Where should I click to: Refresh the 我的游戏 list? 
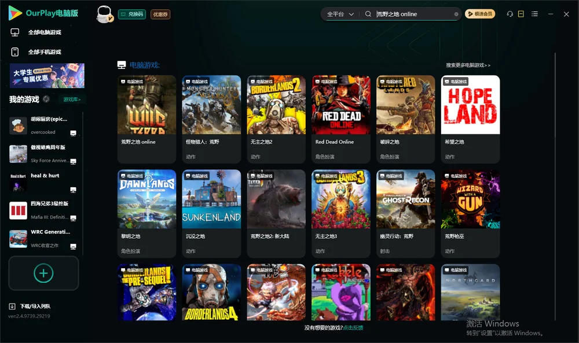(46, 99)
